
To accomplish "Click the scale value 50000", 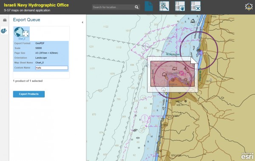I will click(x=39, y=48).
